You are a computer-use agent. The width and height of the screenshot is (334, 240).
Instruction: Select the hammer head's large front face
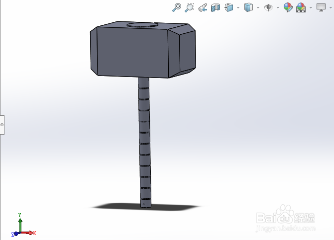coord(132,53)
